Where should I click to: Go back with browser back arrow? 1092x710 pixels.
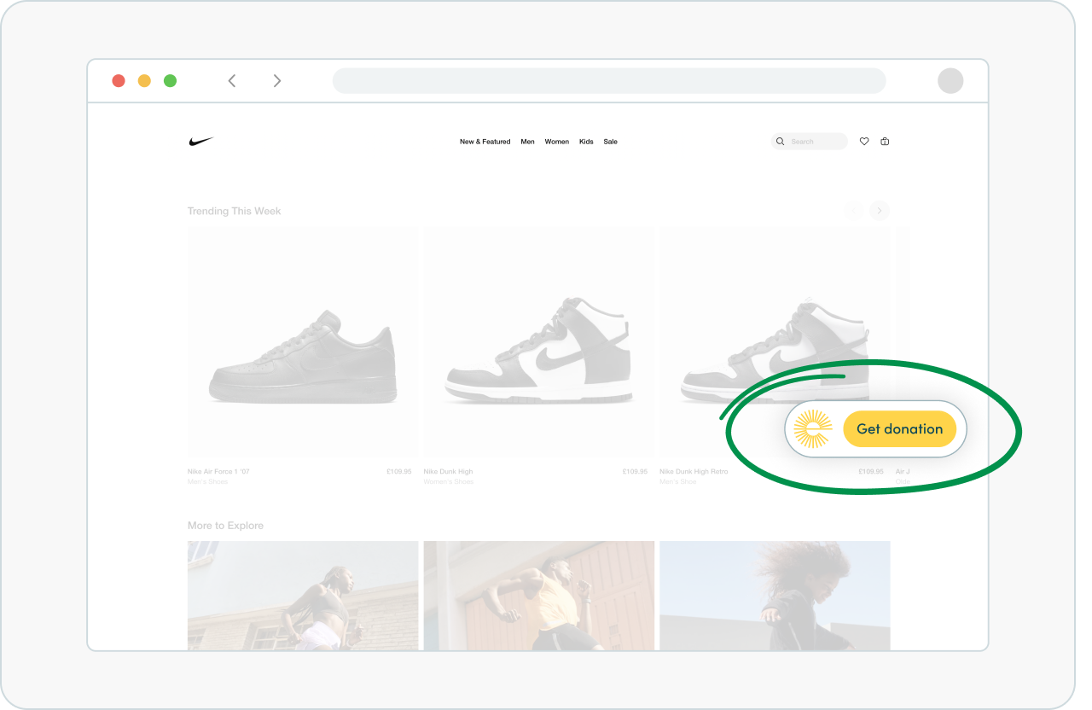(232, 81)
